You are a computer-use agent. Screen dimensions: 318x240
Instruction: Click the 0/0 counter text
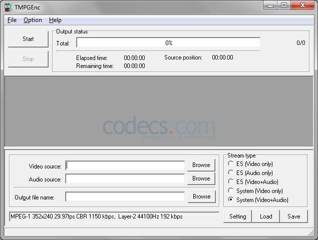coord(301,42)
